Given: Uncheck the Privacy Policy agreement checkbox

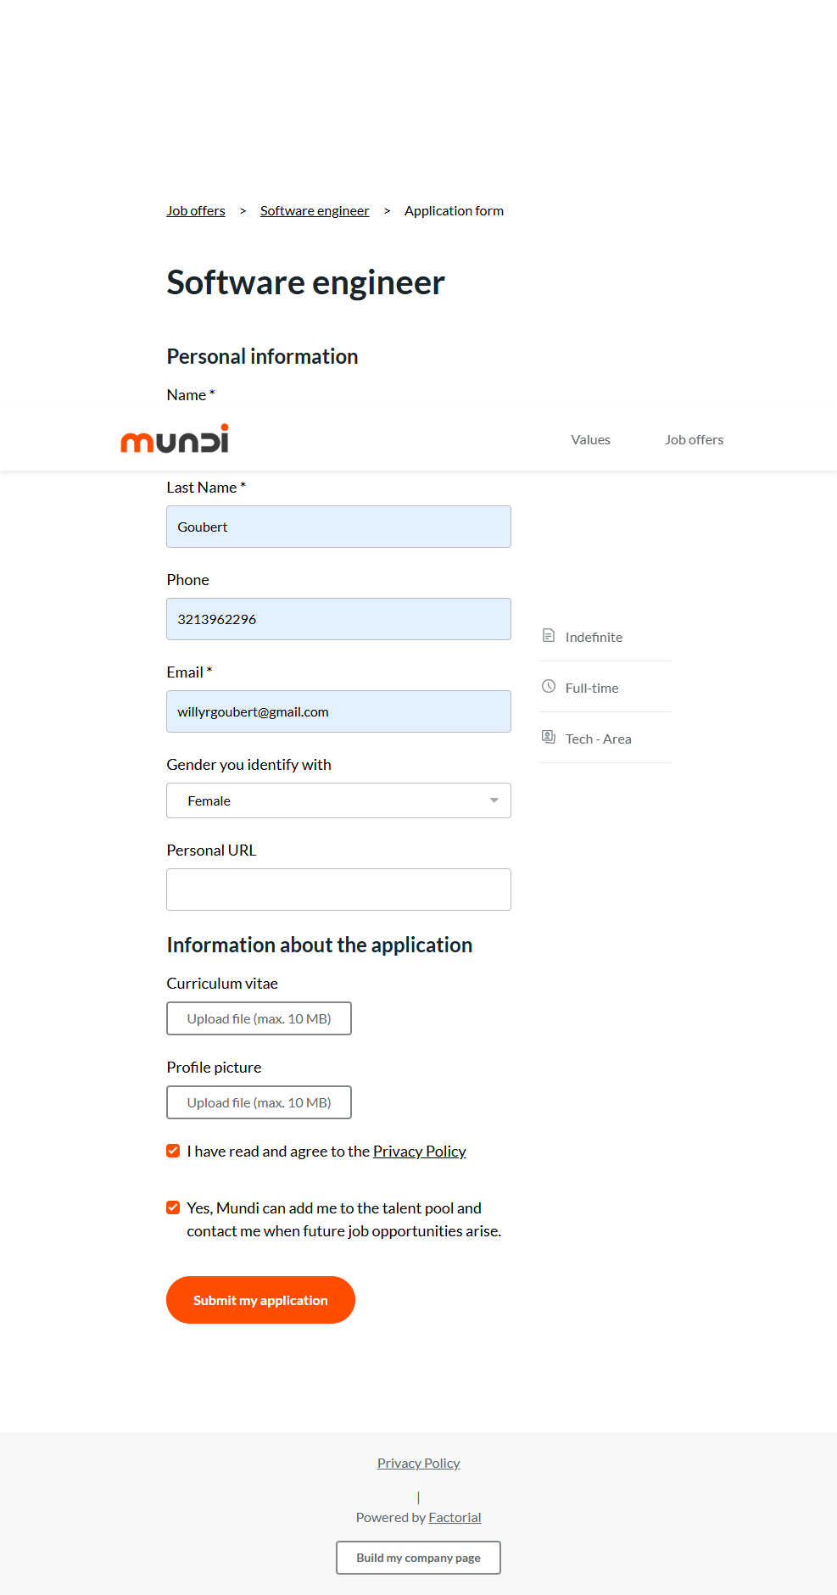Looking at the screenshot, I should click(173, 1151).
